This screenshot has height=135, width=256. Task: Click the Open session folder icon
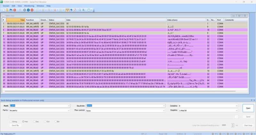coord(7,10)
